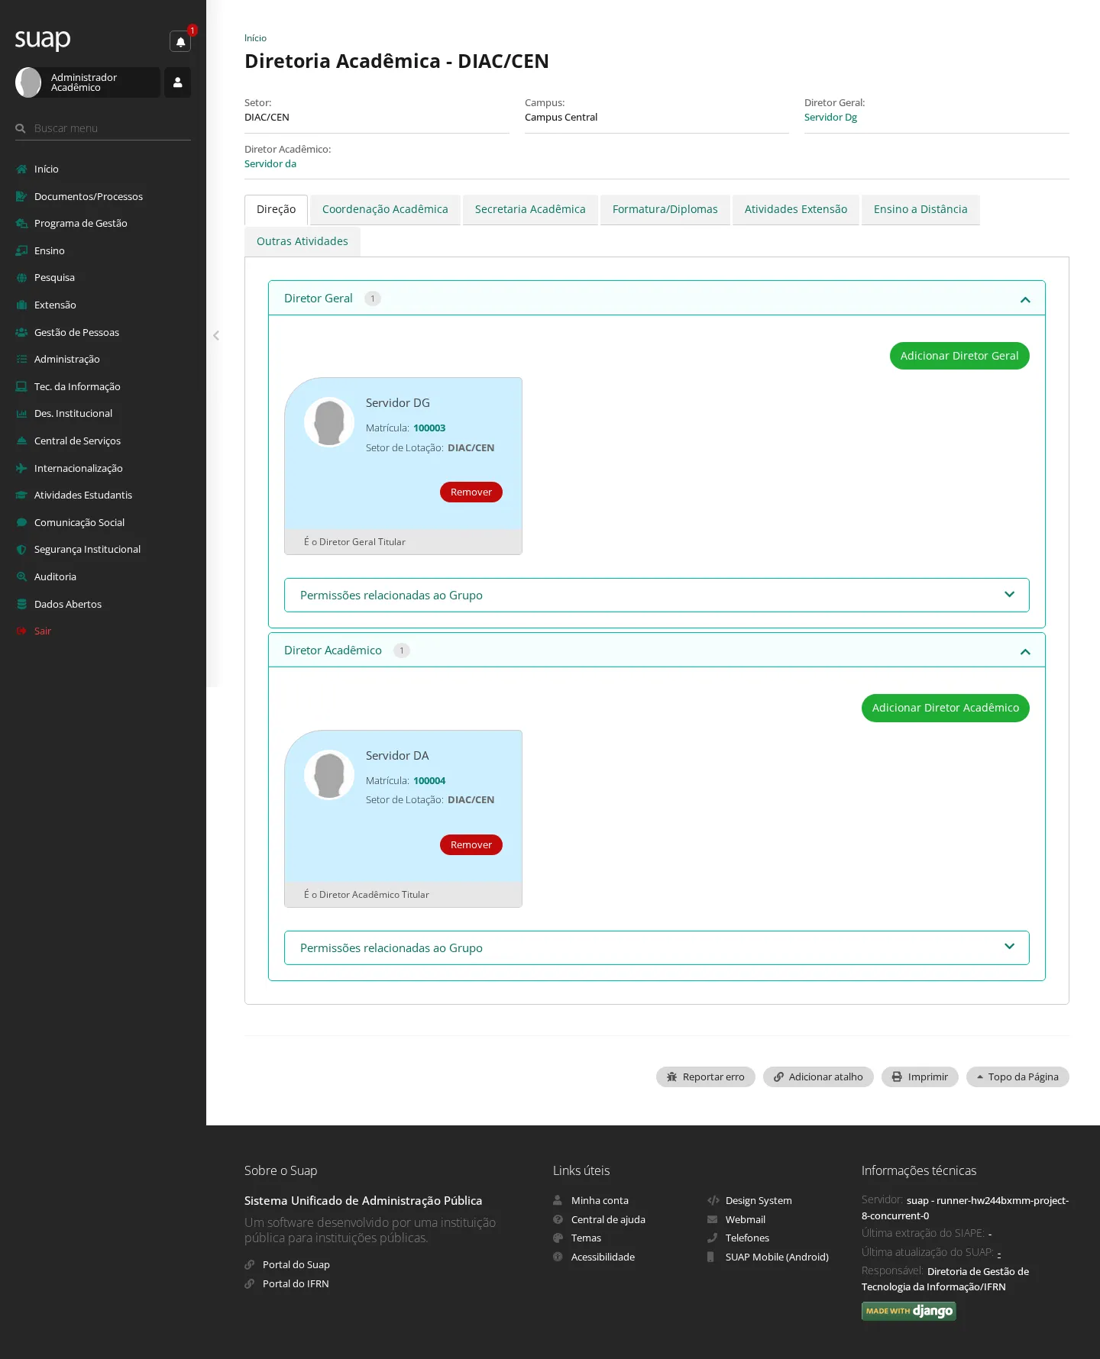Click the Documentos/Processos sidebar icon

tap(21, 196)
